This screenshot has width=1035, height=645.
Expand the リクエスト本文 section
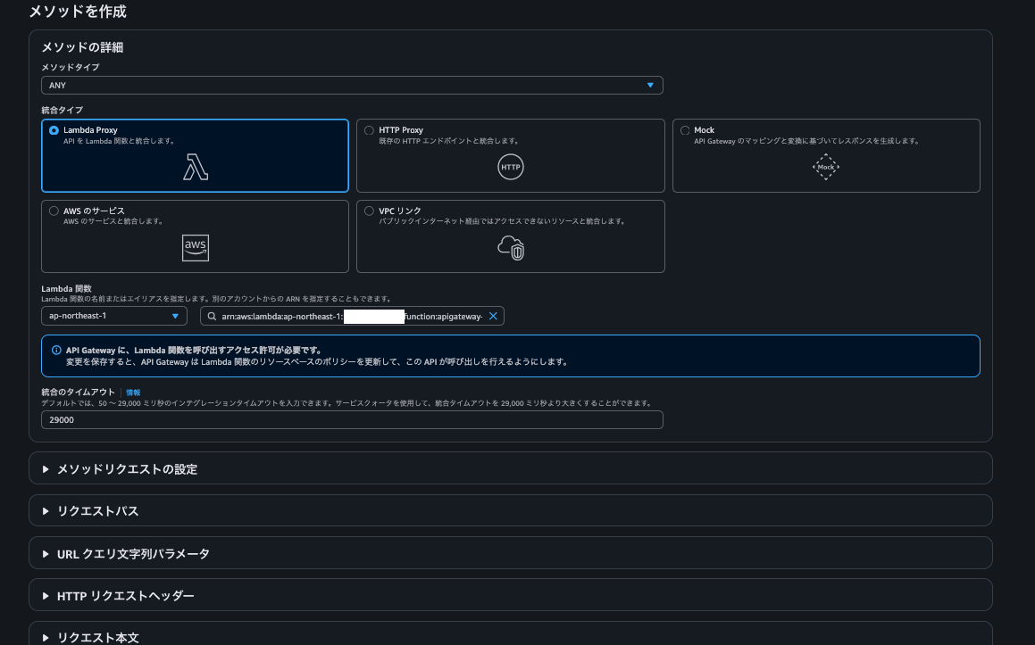510,634
